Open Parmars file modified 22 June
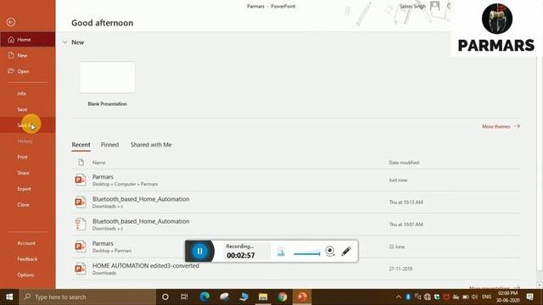Screen dimensions: 543x305 tap(296, 247)
